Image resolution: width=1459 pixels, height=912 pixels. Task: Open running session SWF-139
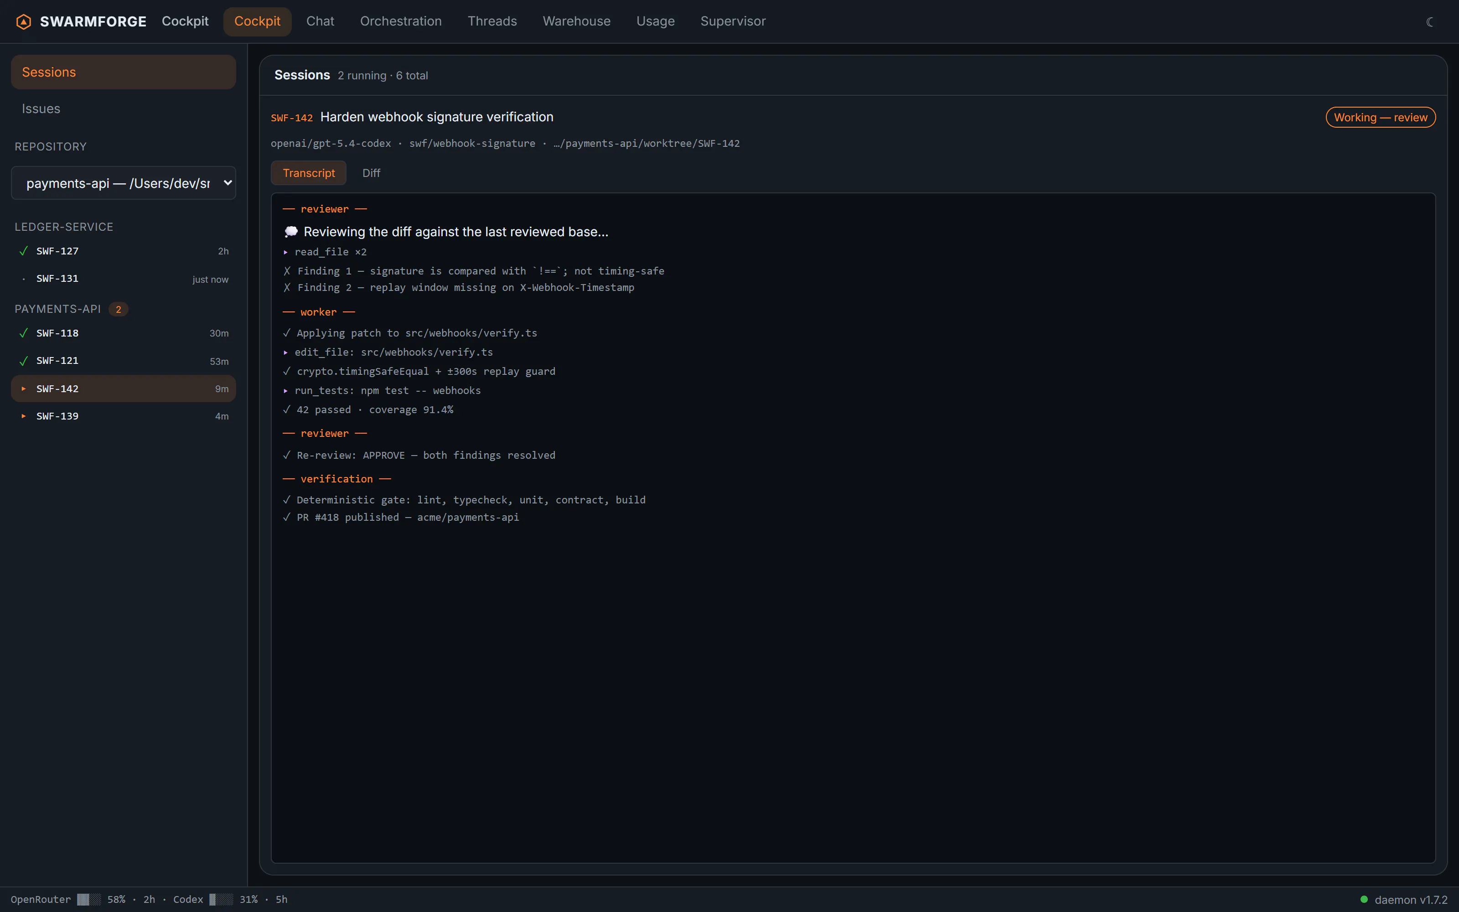click(x=124, y=416)
